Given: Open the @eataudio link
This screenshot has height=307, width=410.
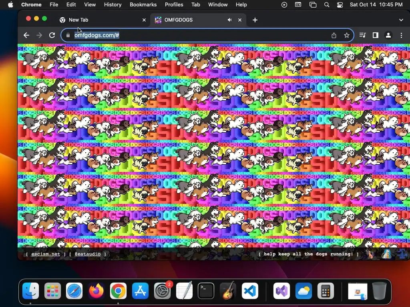Looking at the screenshot, I should [x=87, y=254].
